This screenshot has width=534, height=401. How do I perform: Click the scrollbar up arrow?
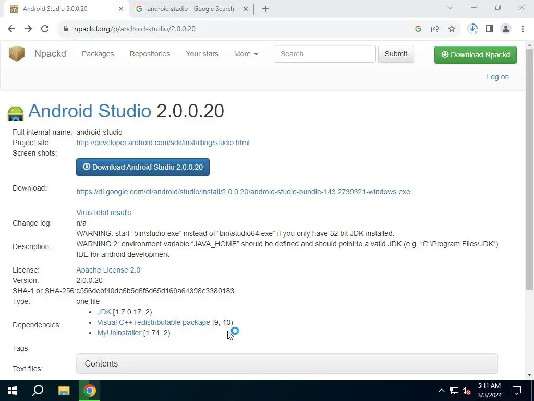pyautogui.click(x=530, y=45)
